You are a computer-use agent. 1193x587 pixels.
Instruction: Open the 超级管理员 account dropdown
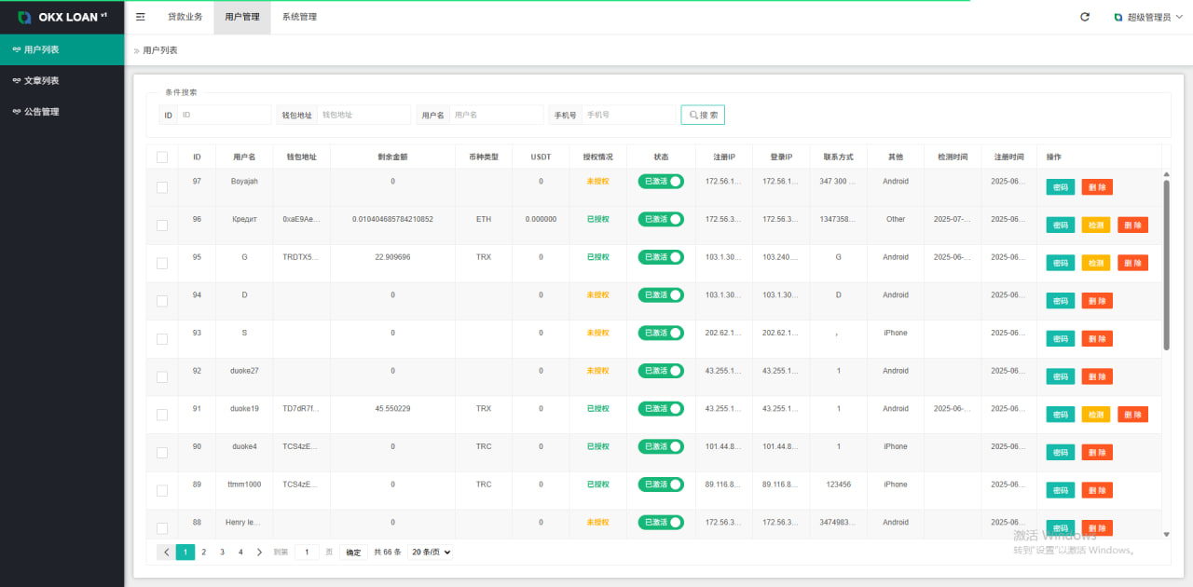[x=1146, y=17]
